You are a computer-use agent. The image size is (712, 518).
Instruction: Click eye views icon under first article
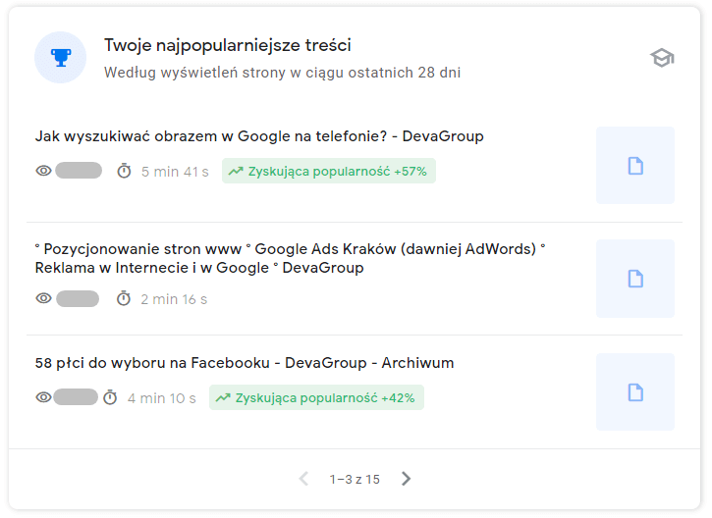tap(43, 171)
